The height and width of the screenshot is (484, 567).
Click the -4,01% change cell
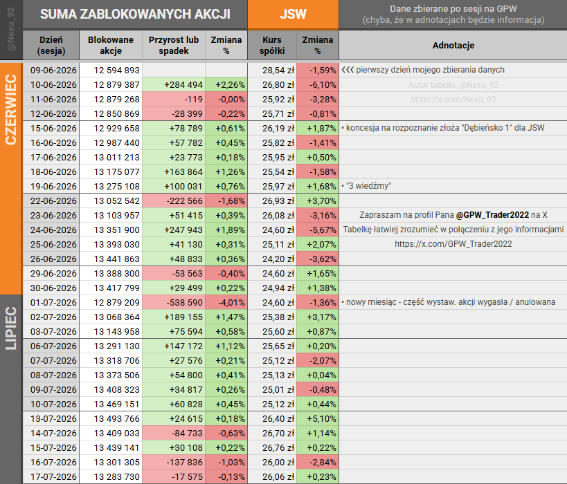(226, 302)
